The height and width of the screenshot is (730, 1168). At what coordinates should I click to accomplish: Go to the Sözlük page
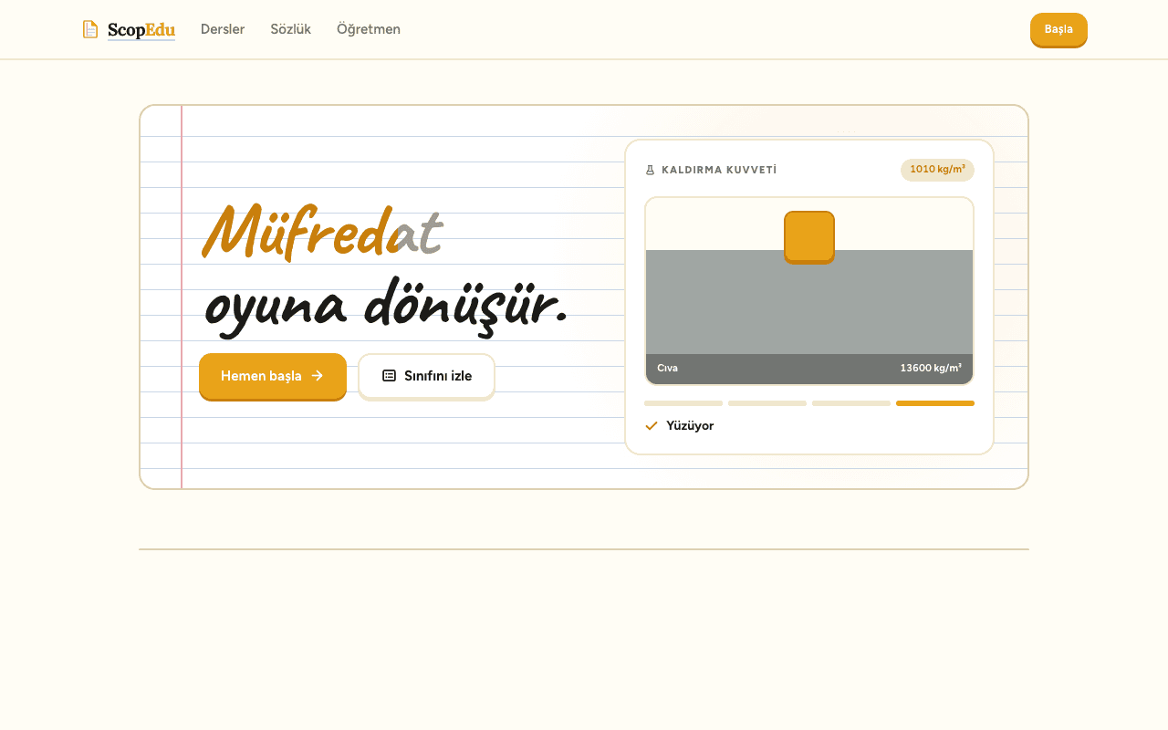291,29
